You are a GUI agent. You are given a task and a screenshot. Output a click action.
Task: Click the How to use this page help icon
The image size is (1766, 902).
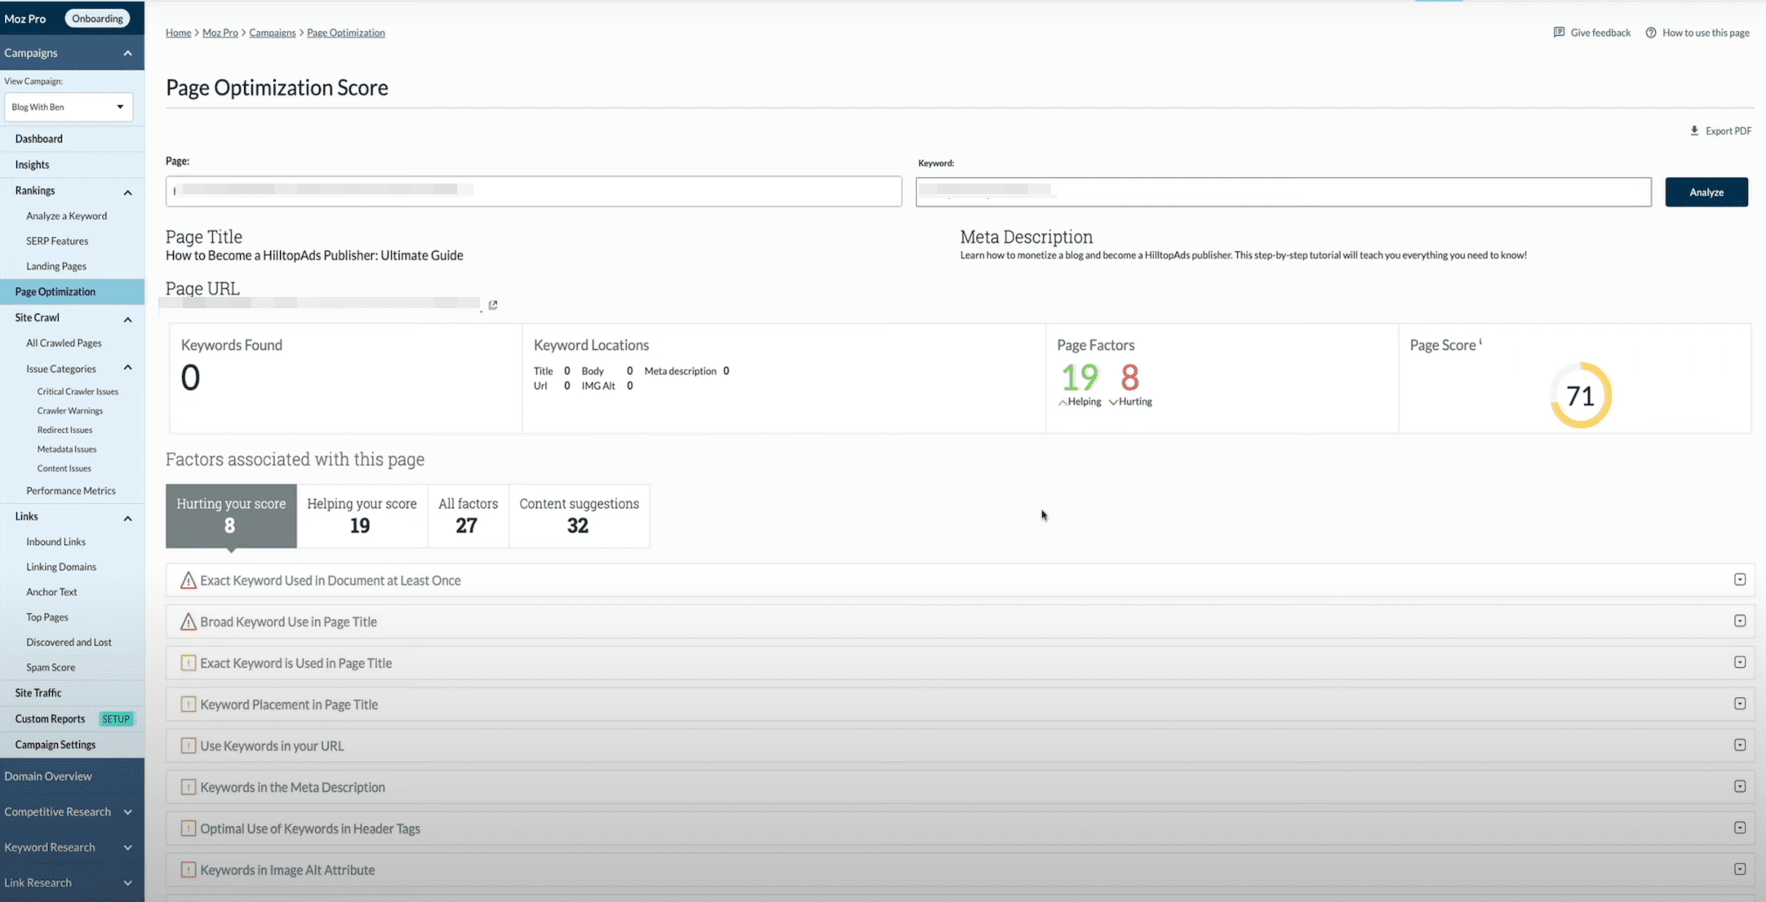pyautogui.click(x=1651, y=33)
